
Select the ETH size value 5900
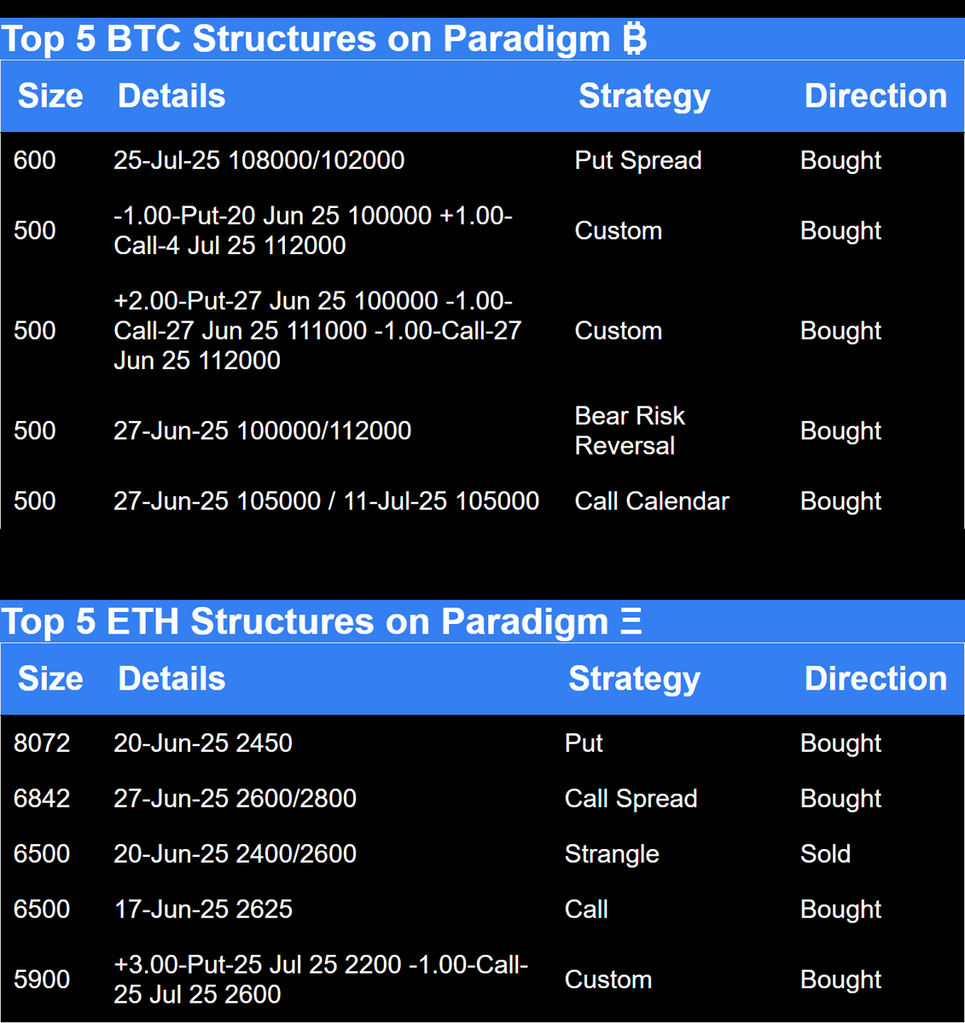point(42,980)
